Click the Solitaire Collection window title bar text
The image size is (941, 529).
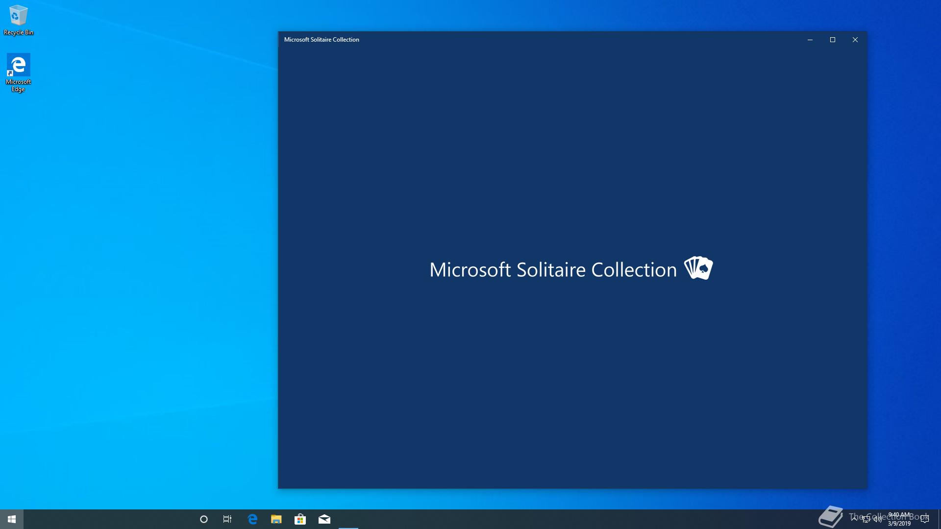coord(322,40)
